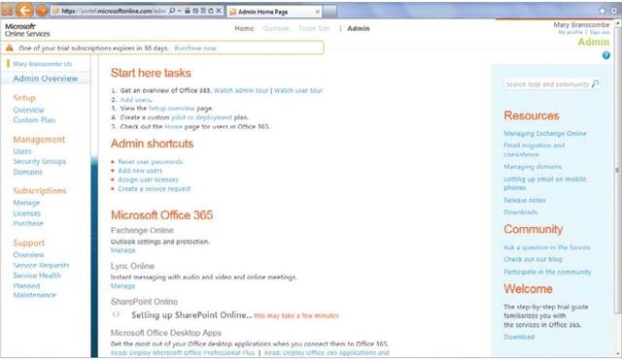Screen dimensions: 622x359
Task: Open Service Requests under Support
Action: 41,265
